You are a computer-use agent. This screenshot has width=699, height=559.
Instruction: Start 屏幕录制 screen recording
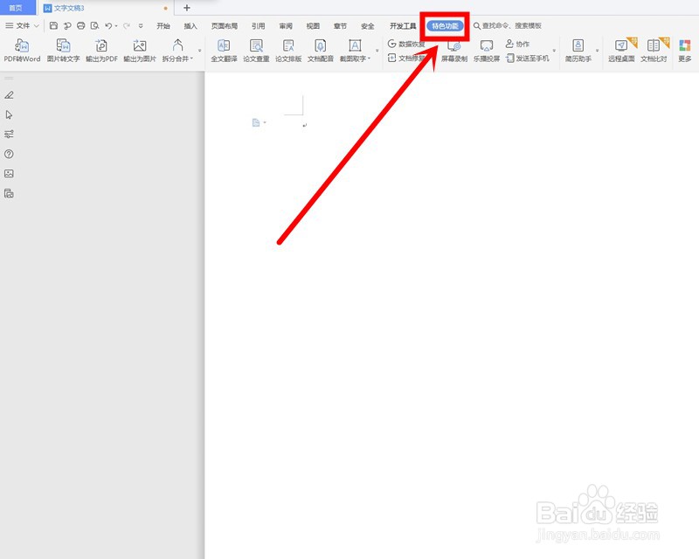(454, 50)
